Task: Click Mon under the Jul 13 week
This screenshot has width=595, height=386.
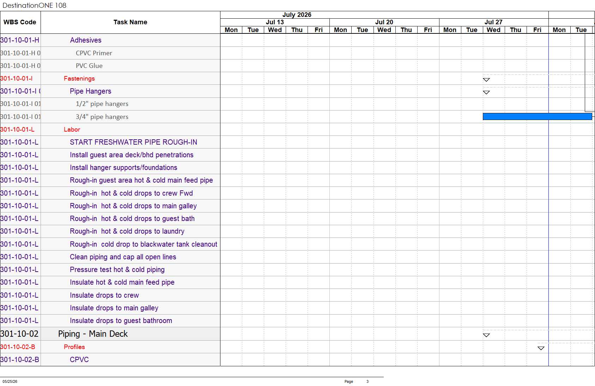Action: pos(231,30)
